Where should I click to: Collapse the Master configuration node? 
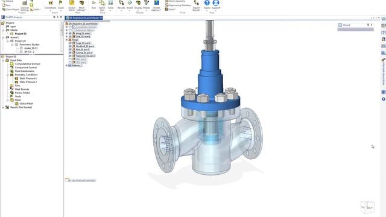click(x=3, y=30)
